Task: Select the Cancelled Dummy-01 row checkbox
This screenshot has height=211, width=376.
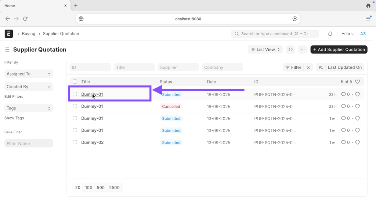Action: pos(75,106)
